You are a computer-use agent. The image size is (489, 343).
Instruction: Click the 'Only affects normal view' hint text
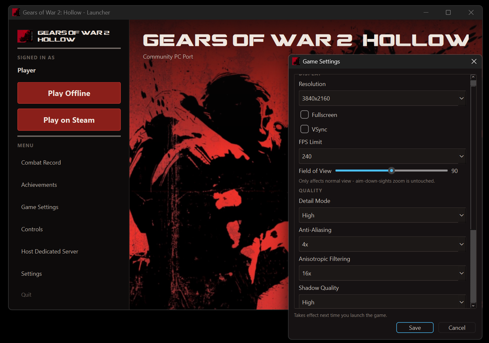(367, 181)
